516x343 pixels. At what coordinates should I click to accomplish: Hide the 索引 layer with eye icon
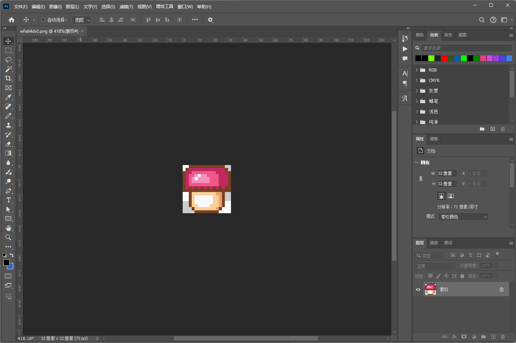[x=418, y=289]
